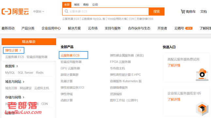
Task: Open the 文档 link
Action: [x=203, y=11]
